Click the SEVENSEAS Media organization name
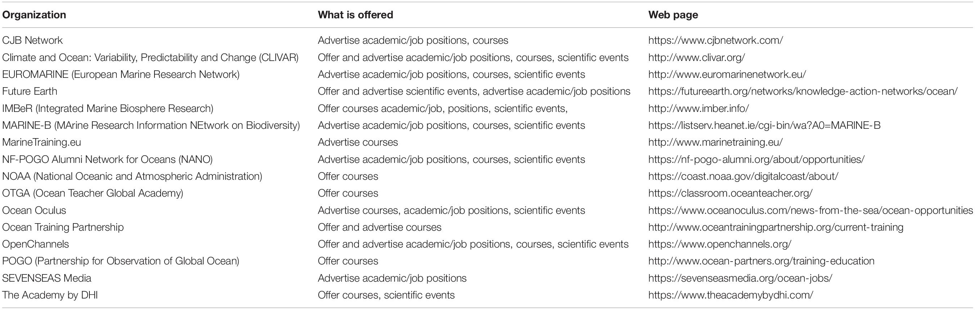 [47, 278]
